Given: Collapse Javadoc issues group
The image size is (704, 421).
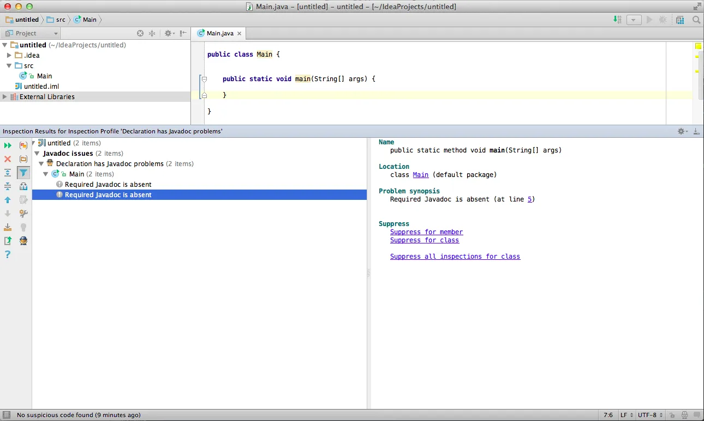Looking at the screenshot, I should point(37,154).
